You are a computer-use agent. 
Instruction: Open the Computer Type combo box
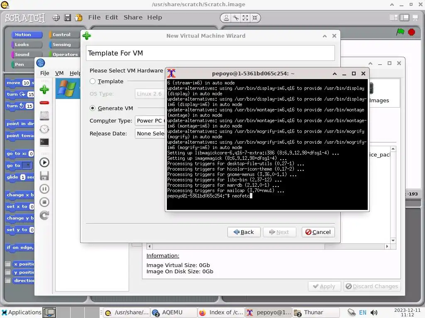tap(150, 120)
